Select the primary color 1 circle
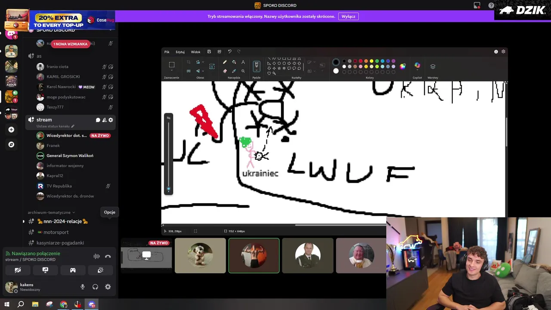Viewport: 551px width, 310px height. (336, 62)
